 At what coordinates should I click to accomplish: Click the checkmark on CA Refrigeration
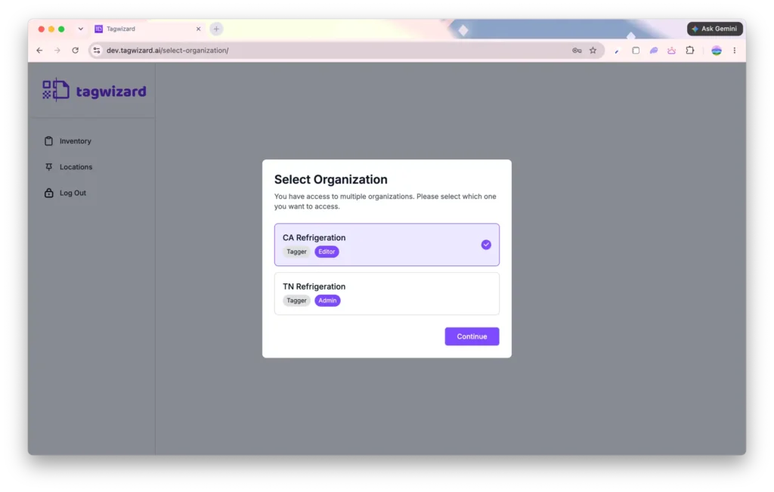[486, 244]
